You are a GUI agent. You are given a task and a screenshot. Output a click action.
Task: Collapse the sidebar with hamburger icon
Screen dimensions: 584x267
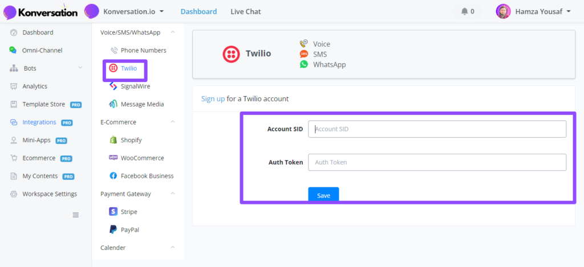pos(76,215)
